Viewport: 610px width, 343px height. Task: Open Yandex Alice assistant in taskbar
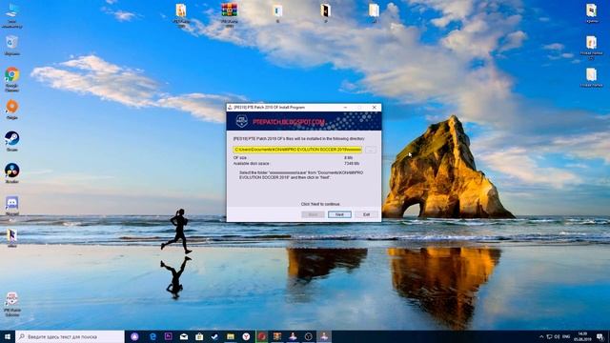click(x=134, y=336)
